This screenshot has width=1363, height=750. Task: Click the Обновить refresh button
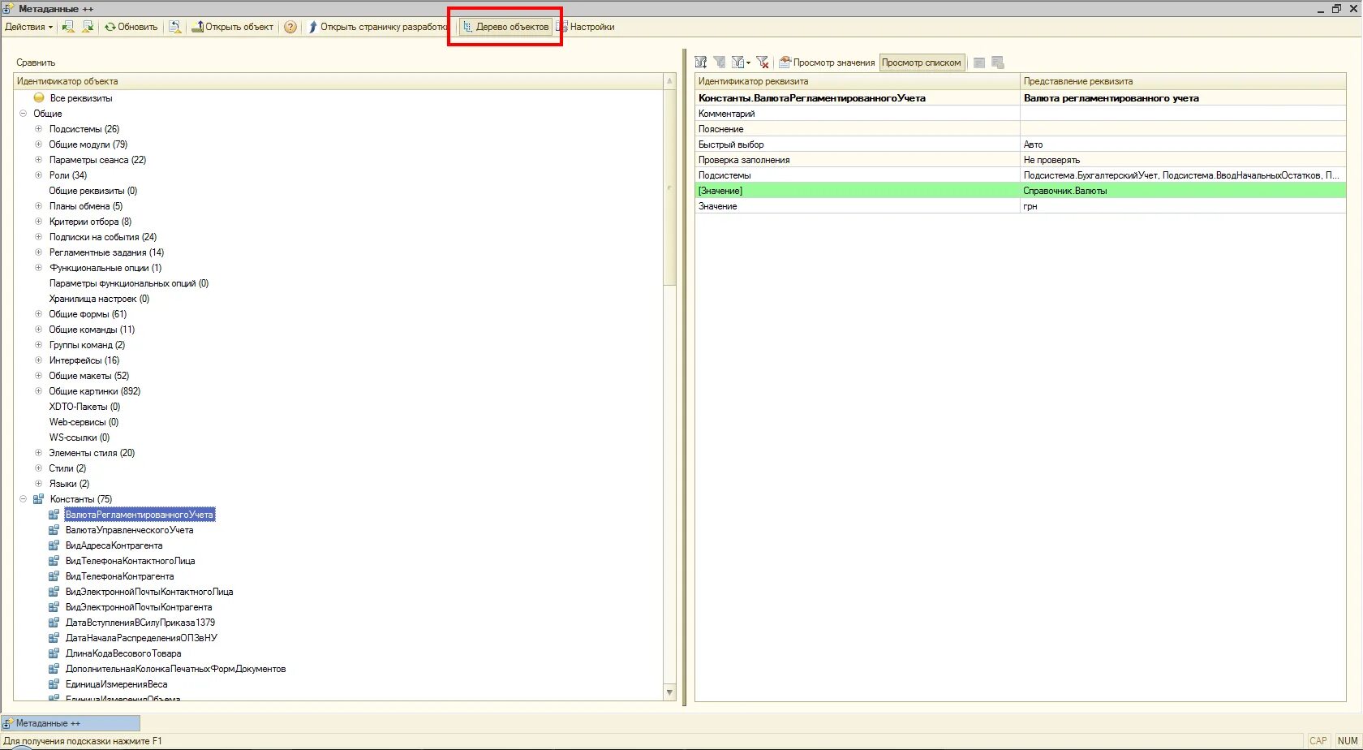tap(131, 27)
